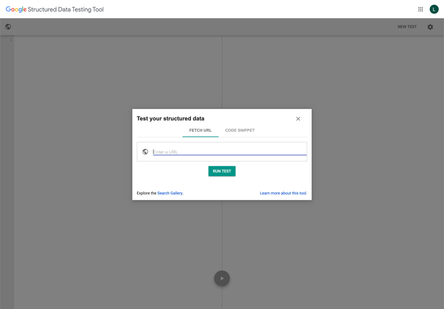Image resolution: width=444 pixels, height=309 pixels.
Task: Click the Run Test button
Action: point(222,171)
